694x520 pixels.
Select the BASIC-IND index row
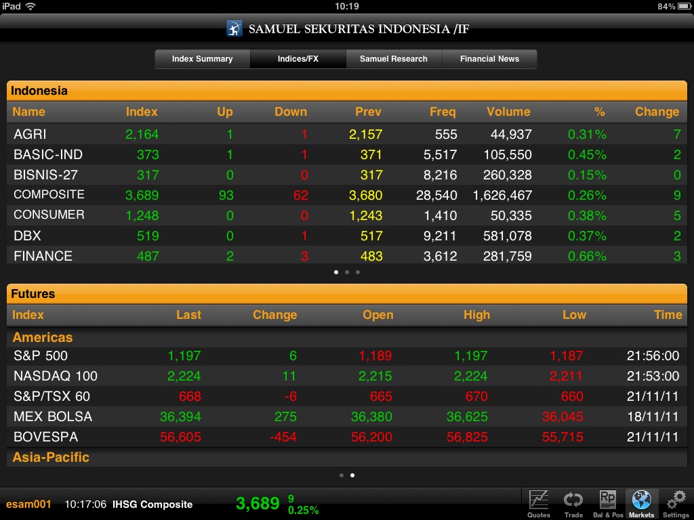click(x=346, y=154)
